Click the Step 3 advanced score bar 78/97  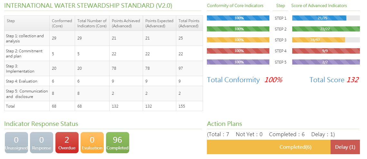[318, 40]
